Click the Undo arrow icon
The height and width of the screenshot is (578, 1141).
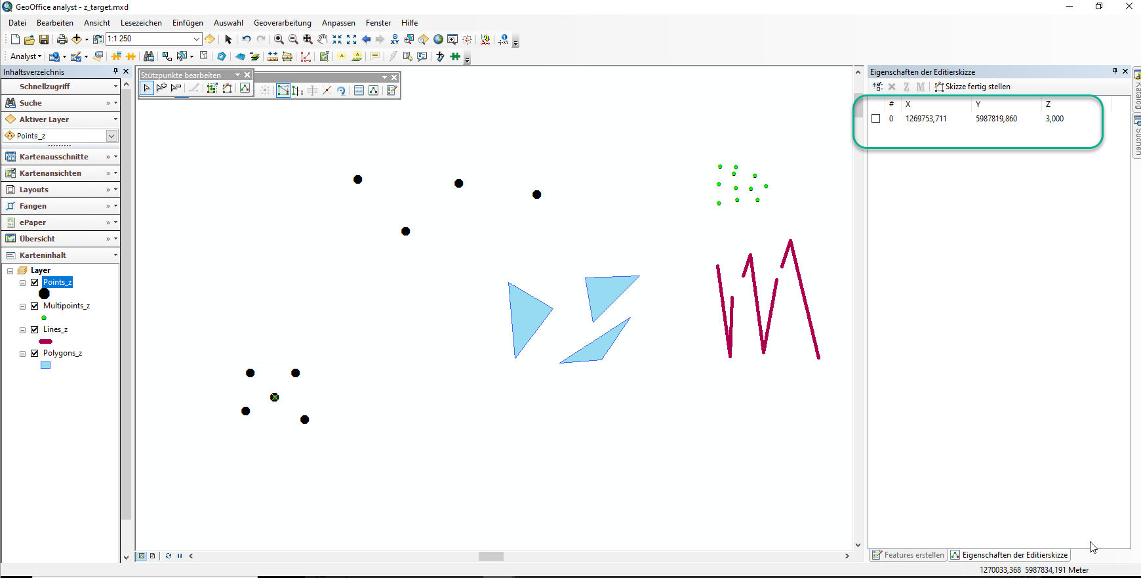point(246,39)
